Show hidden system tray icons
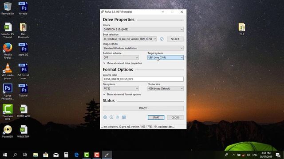The image size is (284, 159). click(x=234, y=155)
